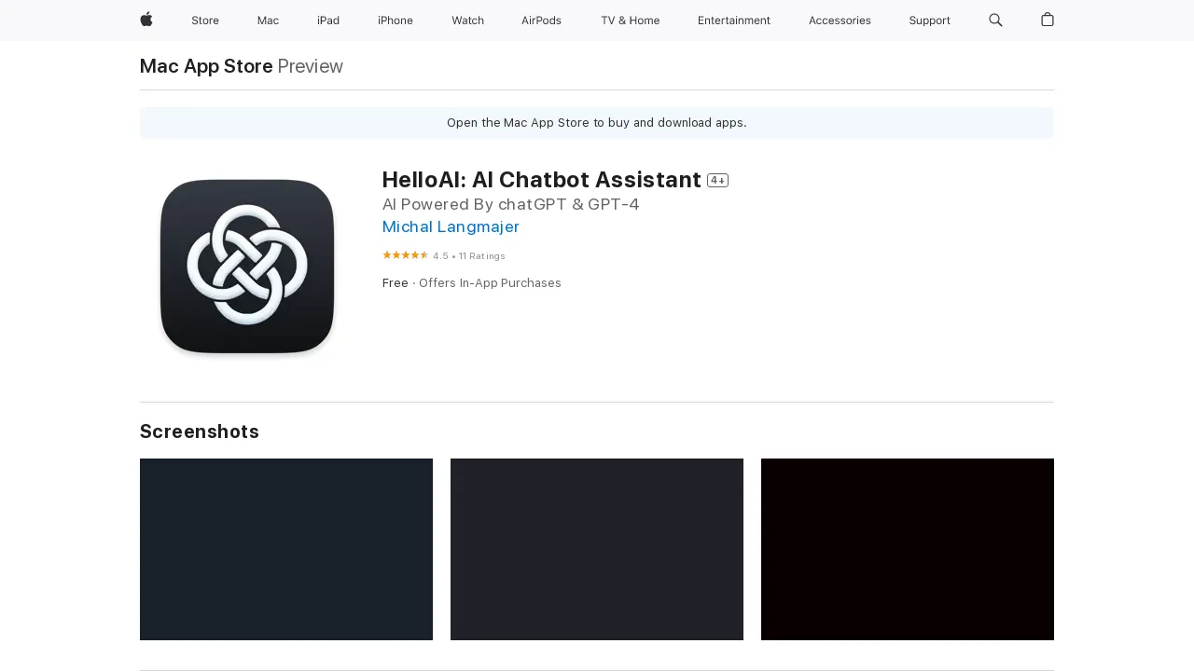1194x671 pixels.
Task: Select the Entertainment menu item
Action: (734, 21)
